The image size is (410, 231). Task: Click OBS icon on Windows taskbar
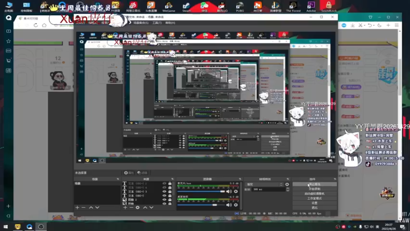tap(41, 227)
